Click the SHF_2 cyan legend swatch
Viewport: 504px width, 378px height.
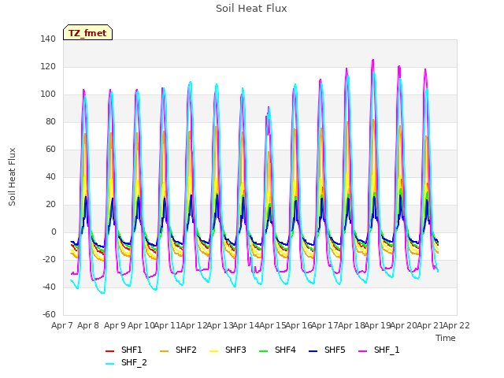[109, 364]
